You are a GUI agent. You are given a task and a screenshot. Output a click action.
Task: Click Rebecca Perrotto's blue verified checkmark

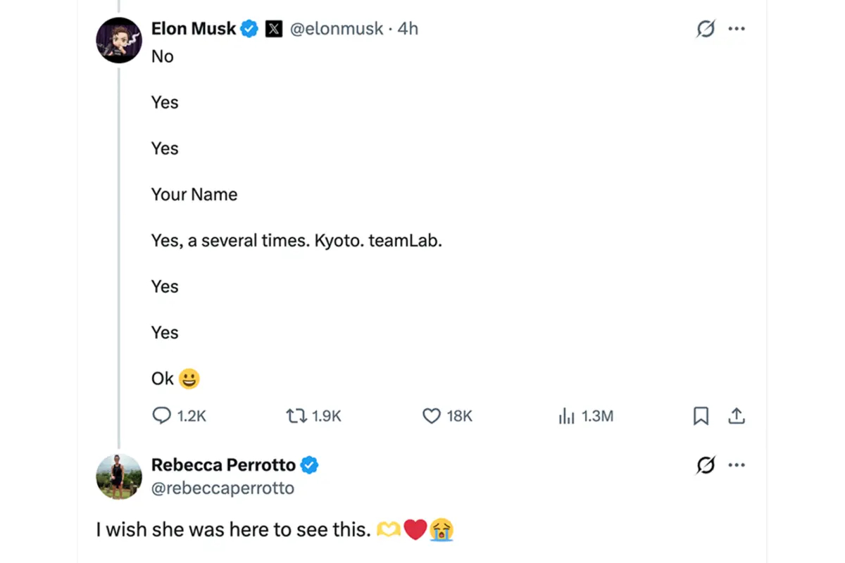click(310, 465)
